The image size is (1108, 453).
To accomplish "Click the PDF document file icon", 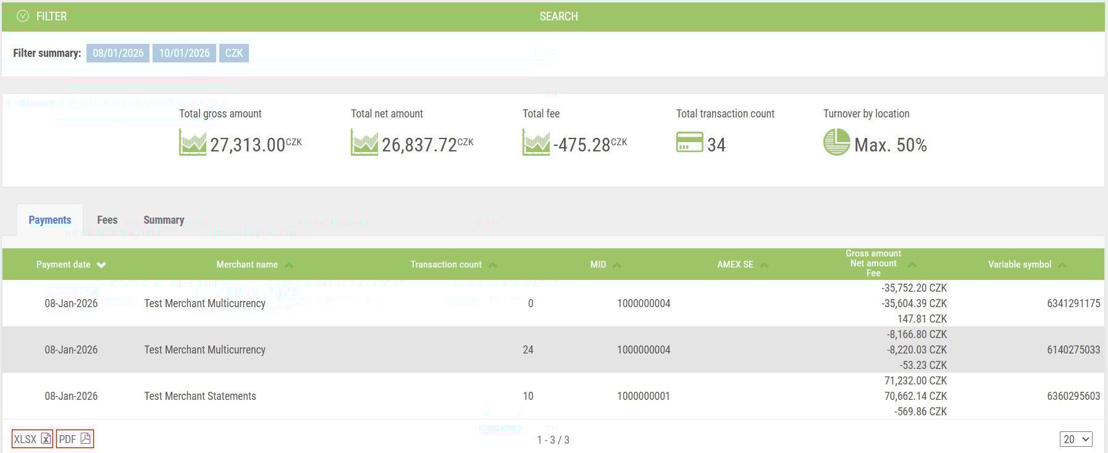I will click(85, 439).
